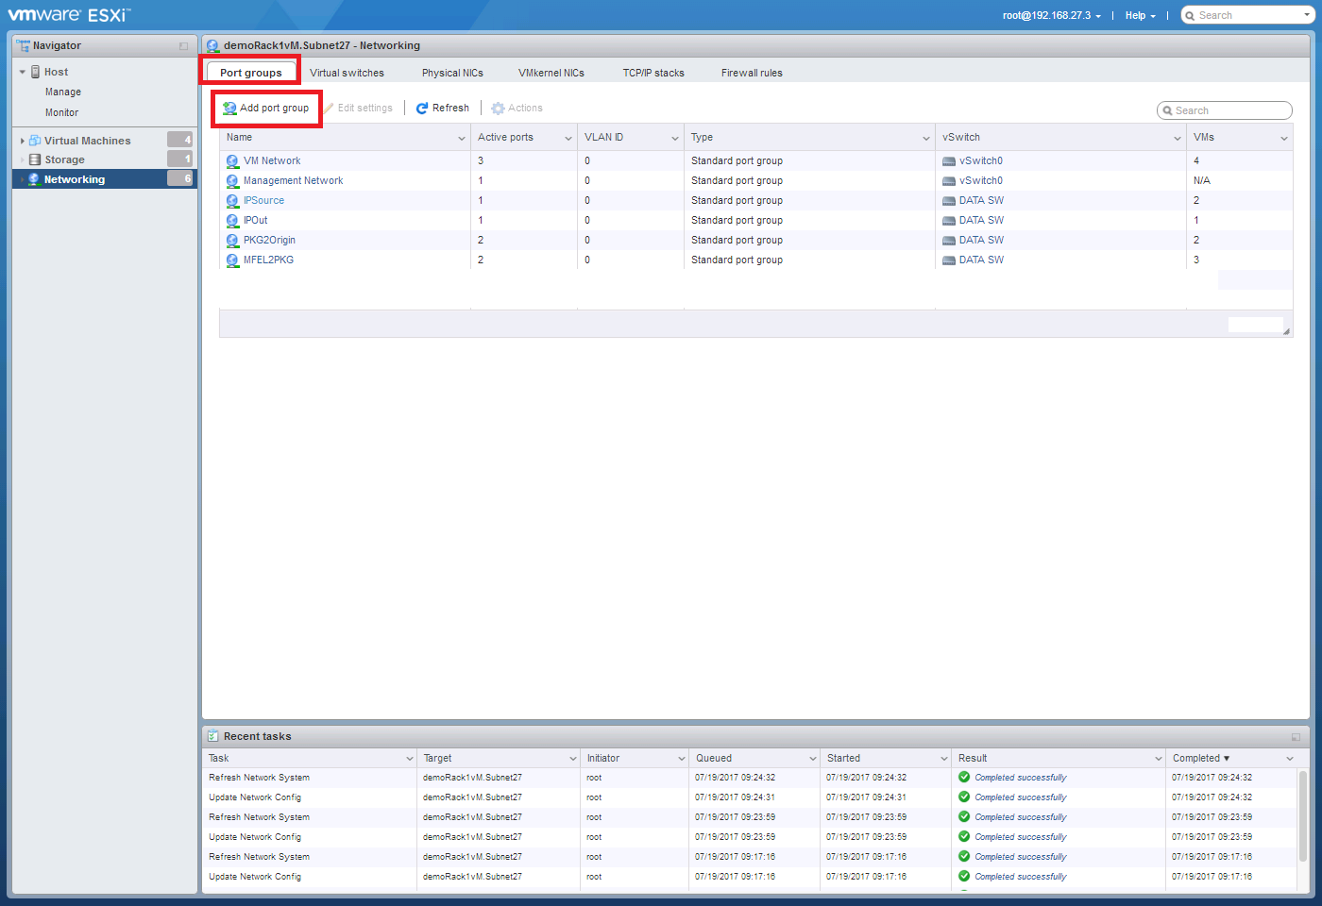Open the Active ports column menu arrow

tap(568, 138)
